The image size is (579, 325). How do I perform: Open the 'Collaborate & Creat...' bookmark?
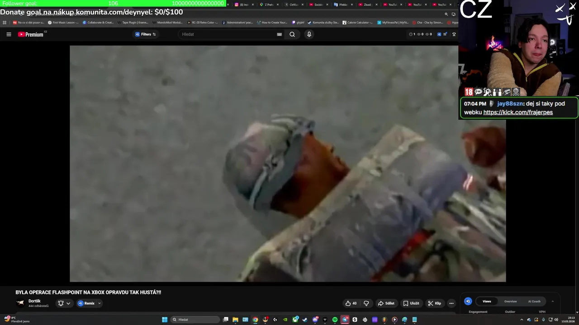98,22
